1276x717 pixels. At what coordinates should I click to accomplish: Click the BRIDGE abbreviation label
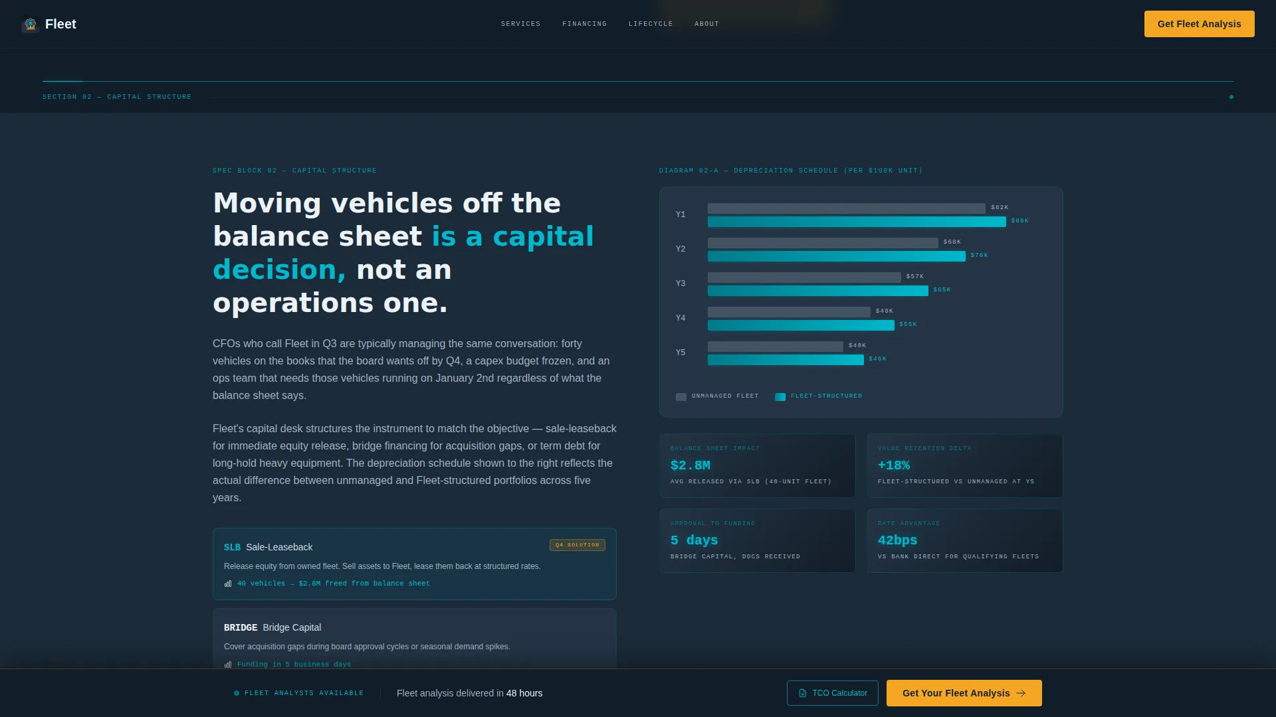[241, 628]
